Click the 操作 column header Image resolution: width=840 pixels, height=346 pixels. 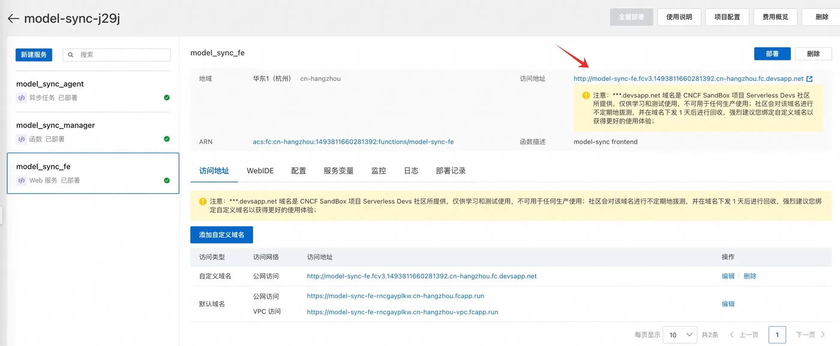coord(728,257)
